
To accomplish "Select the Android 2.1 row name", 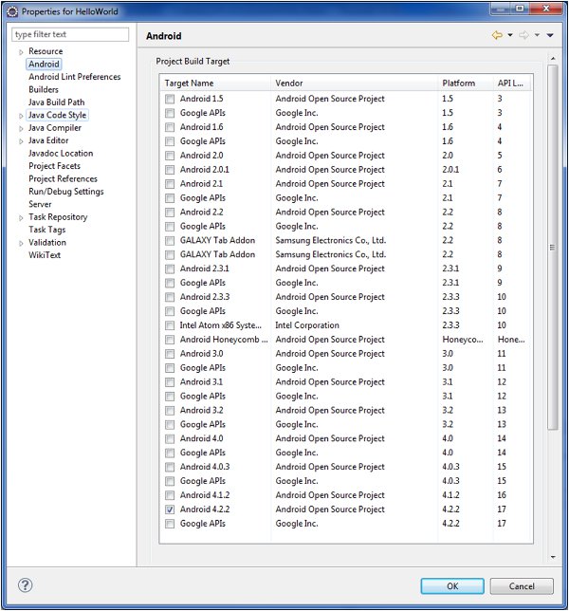I will point(201,183).
